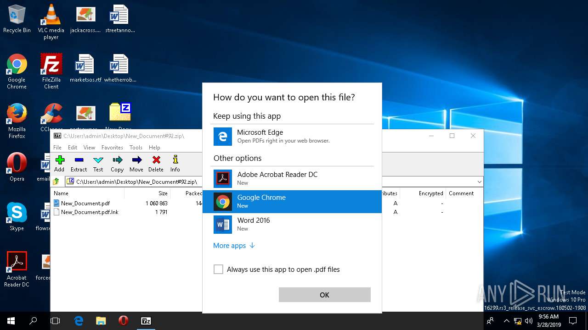Select Acrobat Reader DC desktop shortcut
Screen dimensions: 588x330
pyautogui.click(x=17, y=269)
